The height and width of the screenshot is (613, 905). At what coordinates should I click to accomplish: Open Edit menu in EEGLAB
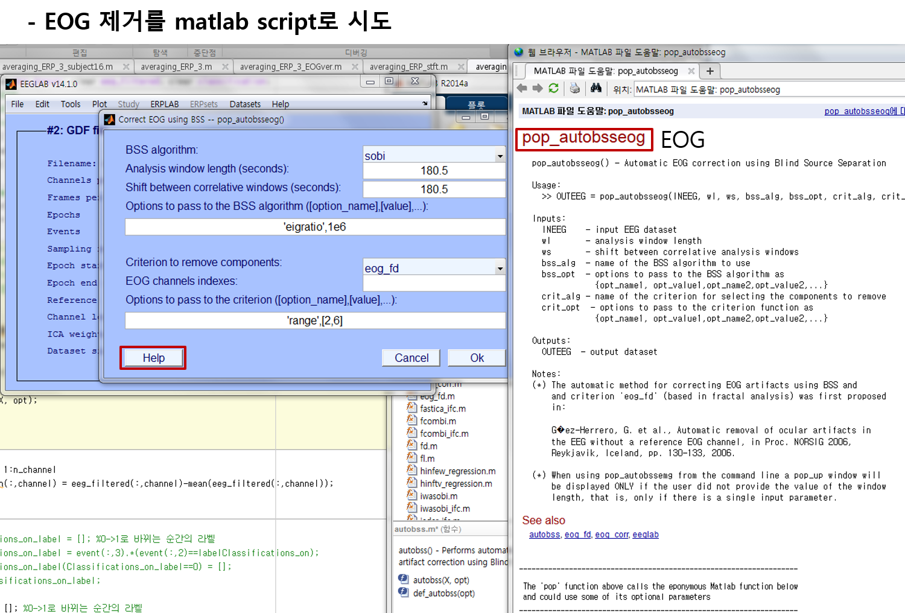42,104
